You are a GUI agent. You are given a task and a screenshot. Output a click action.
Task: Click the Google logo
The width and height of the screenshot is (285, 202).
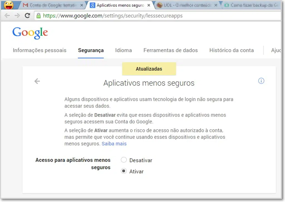pyautogui.click(x=30, y=33)
